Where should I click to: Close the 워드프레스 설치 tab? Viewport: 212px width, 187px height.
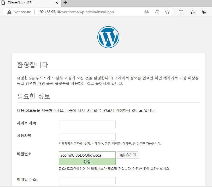pyautogui.click(x=57, y=3)
